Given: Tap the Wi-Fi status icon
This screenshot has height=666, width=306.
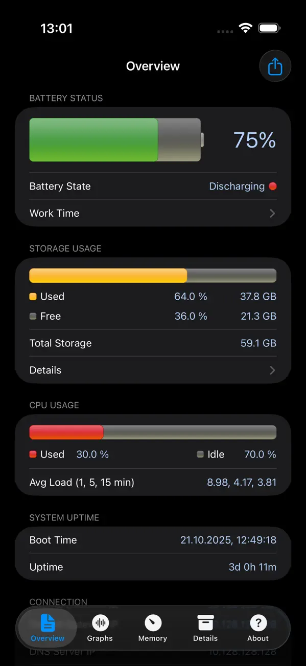Looking at the screenshot, I should [245, 28].
